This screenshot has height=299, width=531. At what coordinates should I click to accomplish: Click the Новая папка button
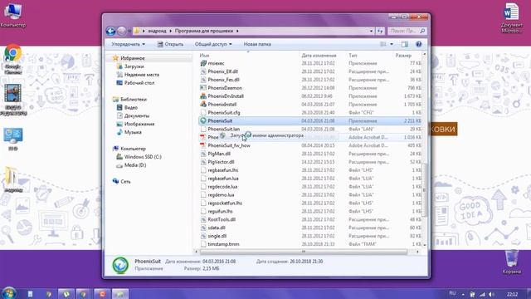[257, 44]
